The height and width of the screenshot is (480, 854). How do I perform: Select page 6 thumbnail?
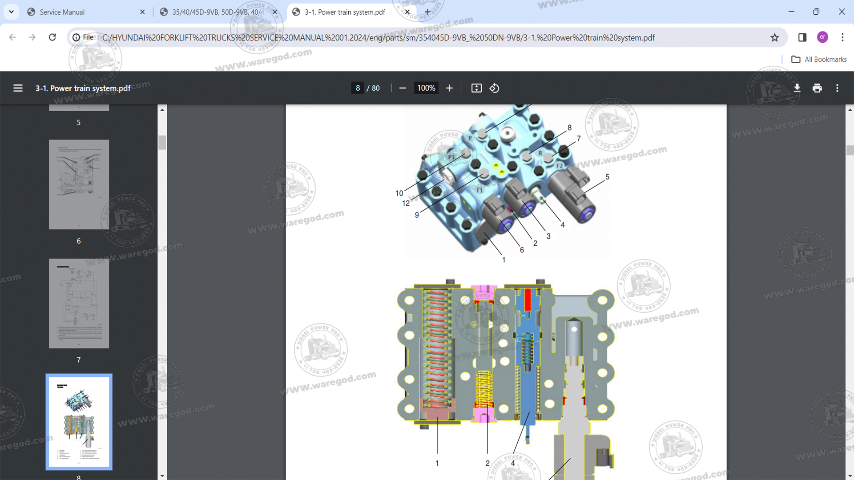[79, 184]
